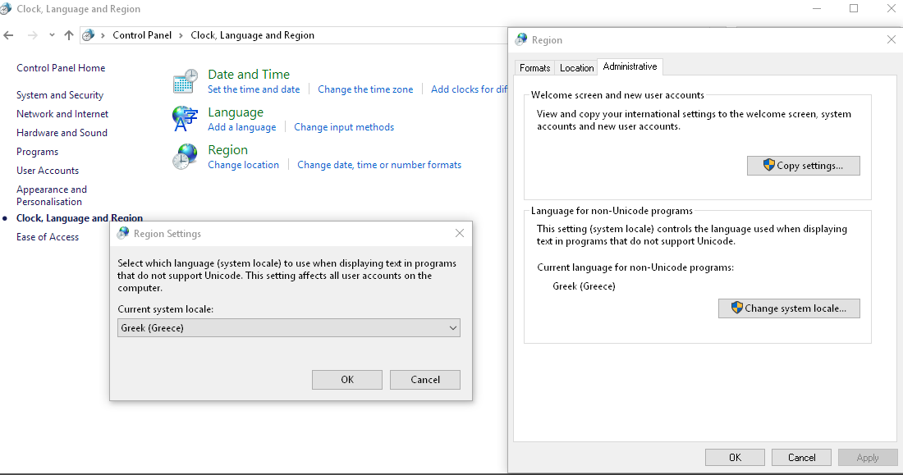903x475 pixels.
Task: Click OK in the Region dialog
Action: (x=735, y=458)
